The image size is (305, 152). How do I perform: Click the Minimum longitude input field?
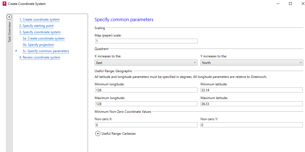pos(146,90)
